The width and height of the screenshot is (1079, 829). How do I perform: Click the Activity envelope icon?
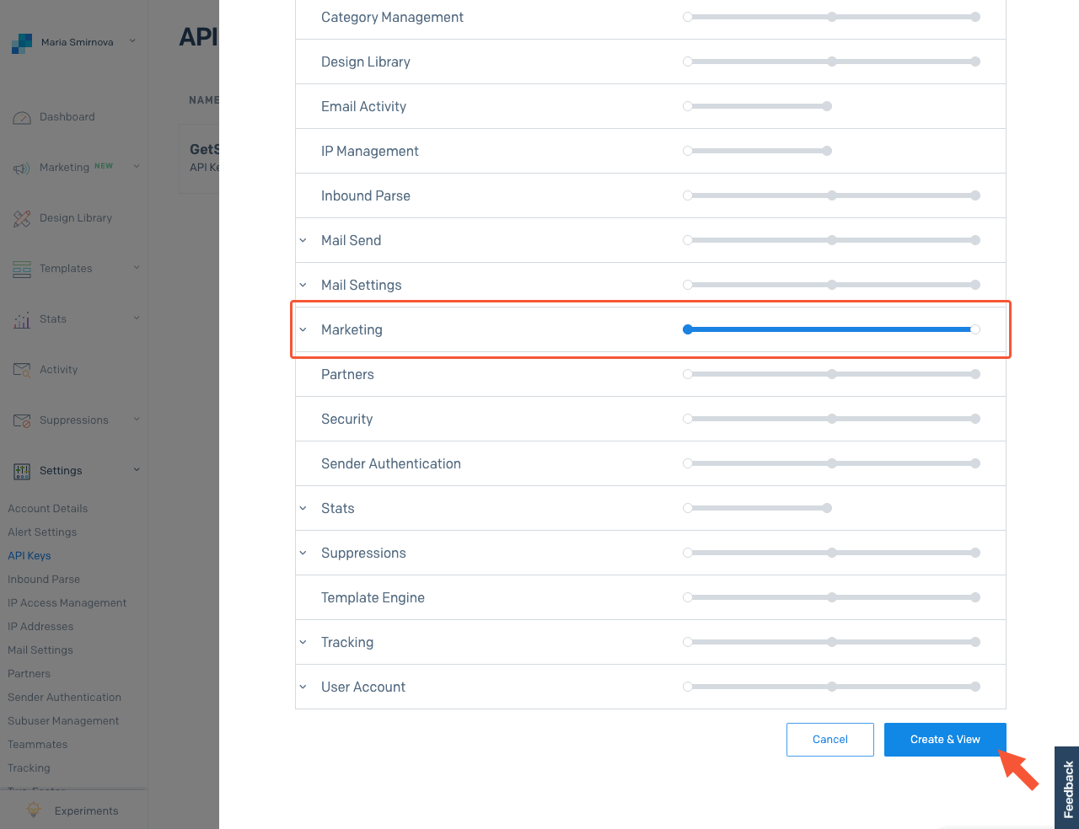[x=22, y=370]
